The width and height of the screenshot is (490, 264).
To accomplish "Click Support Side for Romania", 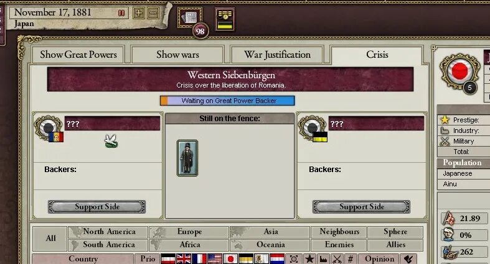I will [97, 207].
